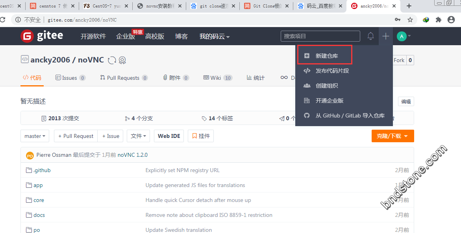Click the + Pull Request button
Screen dimensions: 461x233
(x=76, y=136)
